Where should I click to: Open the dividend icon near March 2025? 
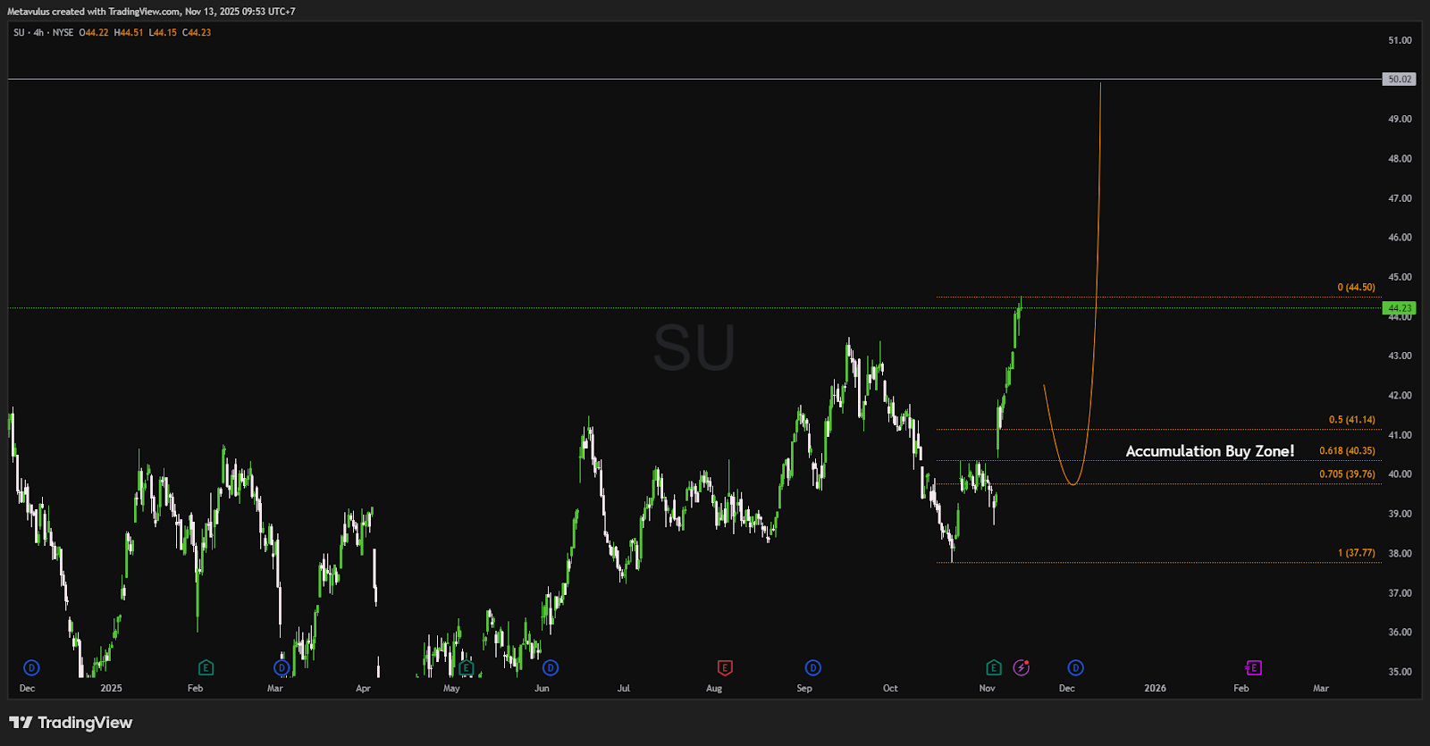282,667
